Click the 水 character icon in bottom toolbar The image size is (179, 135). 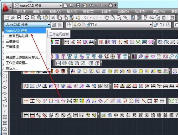[x=122, y=115]
